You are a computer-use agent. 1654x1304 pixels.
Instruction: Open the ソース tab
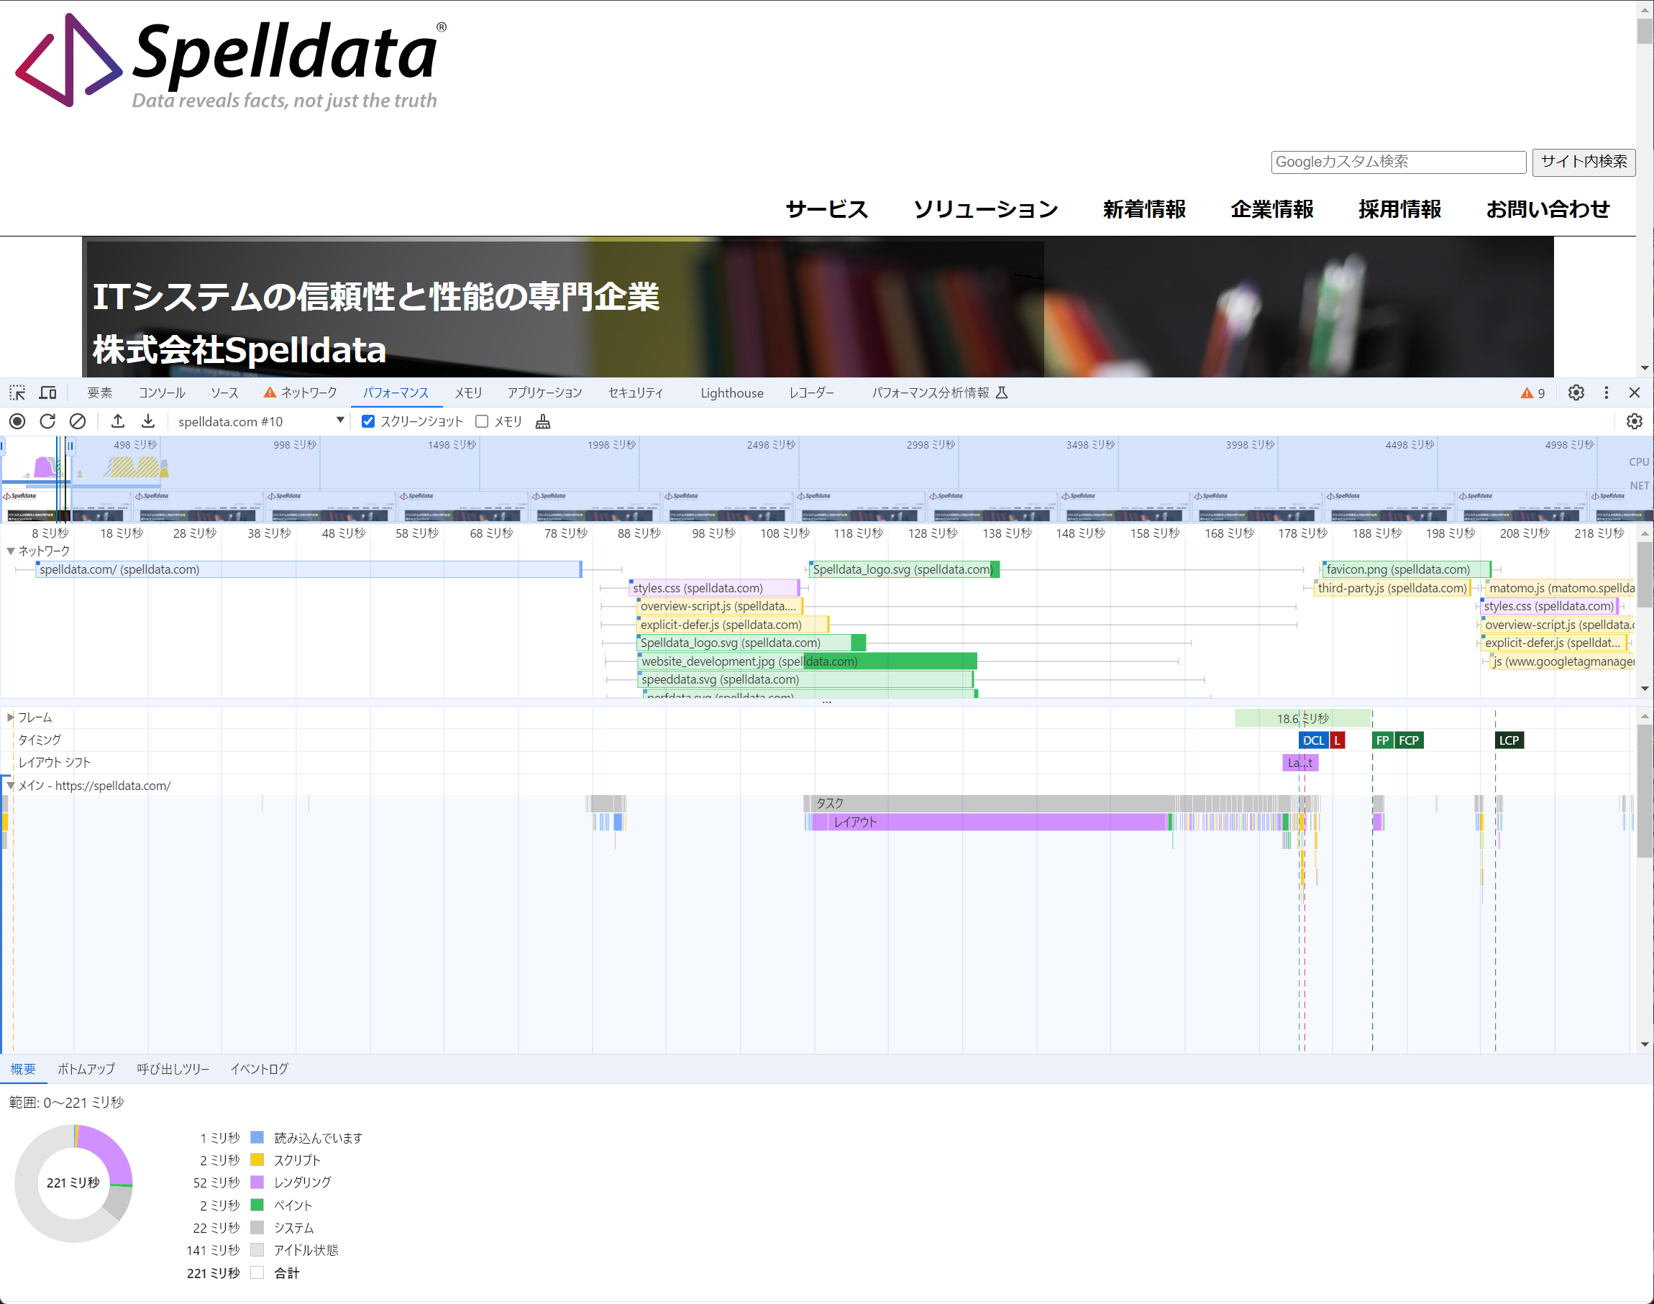(x=224, y=392)
